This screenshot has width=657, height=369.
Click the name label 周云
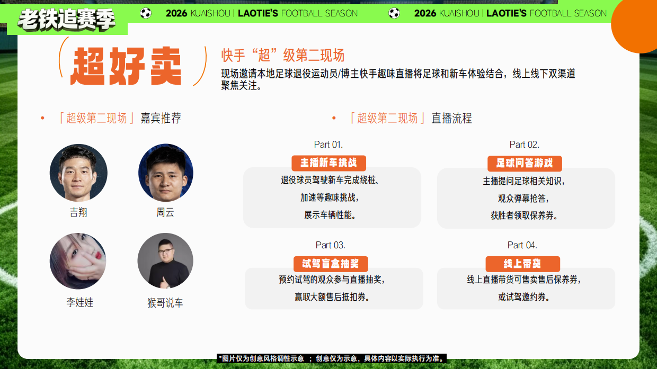(x=165, y=213)
